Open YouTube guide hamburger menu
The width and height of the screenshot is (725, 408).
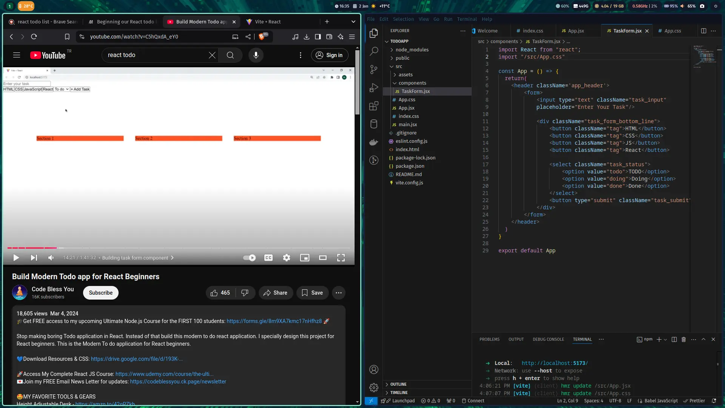tap(17, 55)
